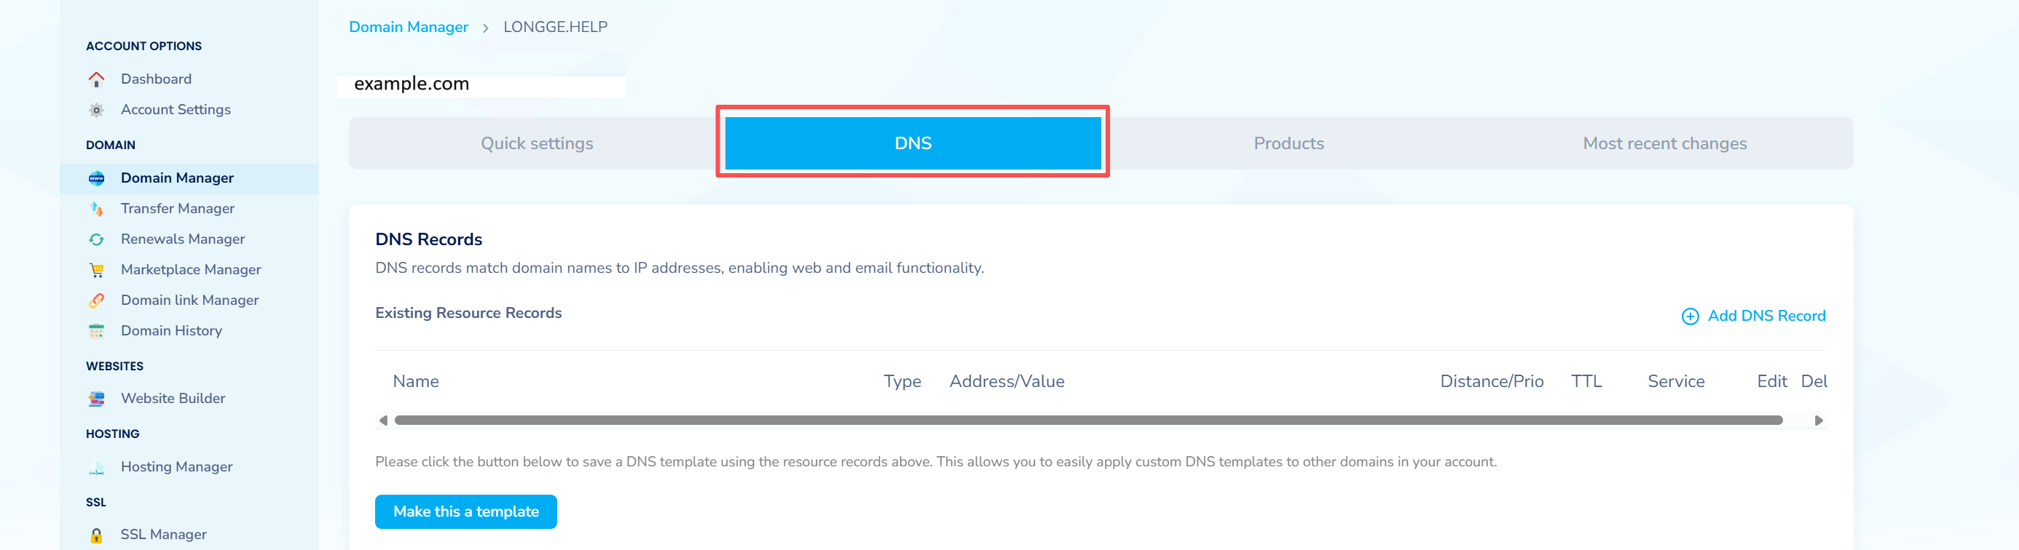Click the horizontal scrollbar right arrow
The width and height of the screenshot is (2019, 550).
[1819, 420]
